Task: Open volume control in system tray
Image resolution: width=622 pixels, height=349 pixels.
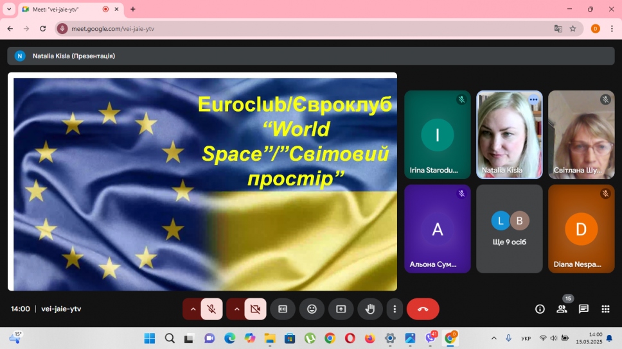Action: pyautogui.click(x=554, y=338)
